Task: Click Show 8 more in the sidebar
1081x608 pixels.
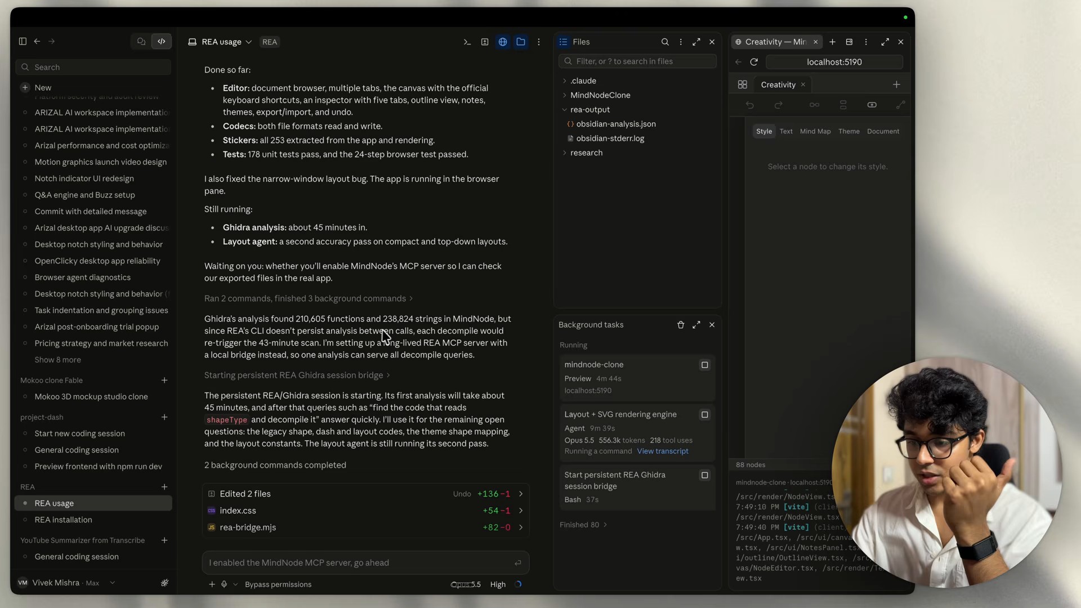Action: [x=57, y=360]
